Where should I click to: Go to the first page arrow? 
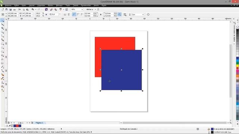click(x=11, y=122)
